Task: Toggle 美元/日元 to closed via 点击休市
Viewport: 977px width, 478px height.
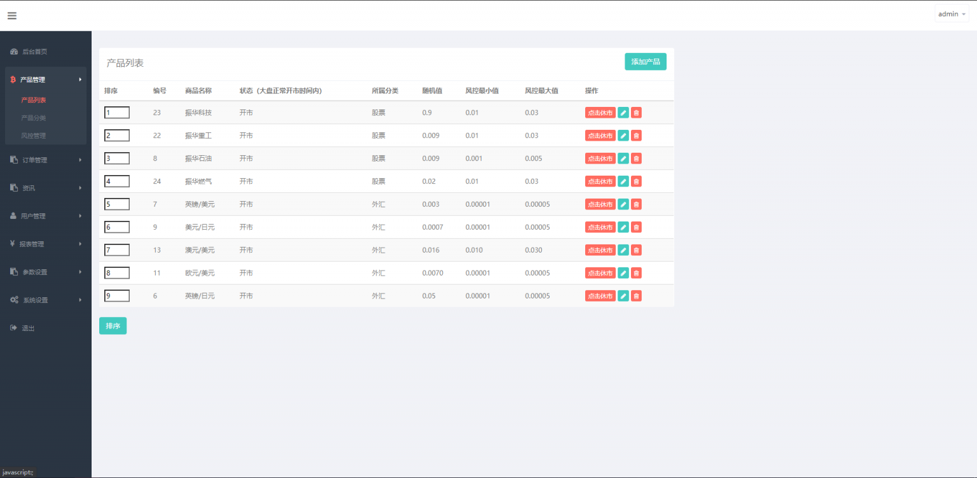Action: point(600,227)
